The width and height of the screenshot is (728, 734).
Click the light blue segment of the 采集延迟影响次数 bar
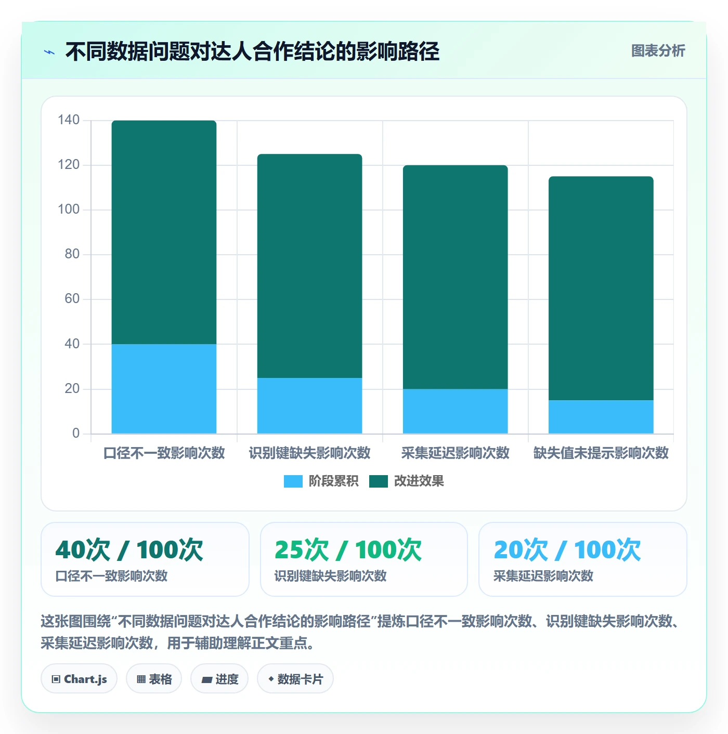coord(455,411)
